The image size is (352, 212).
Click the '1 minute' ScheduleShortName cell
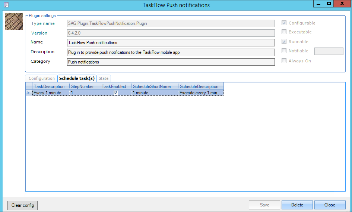pyautogui.click(x=155, y=93)
